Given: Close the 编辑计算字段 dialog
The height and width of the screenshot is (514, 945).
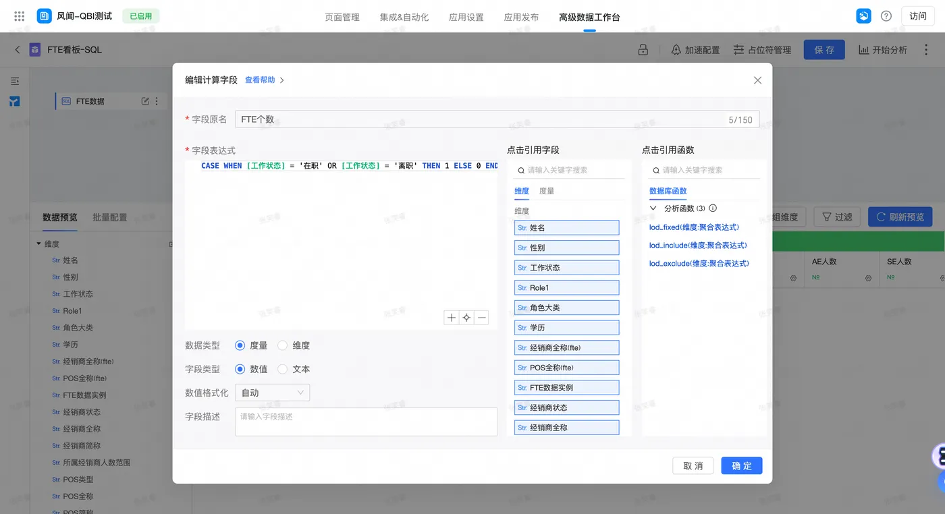Looking at the screenshot, I should [757, 80].
